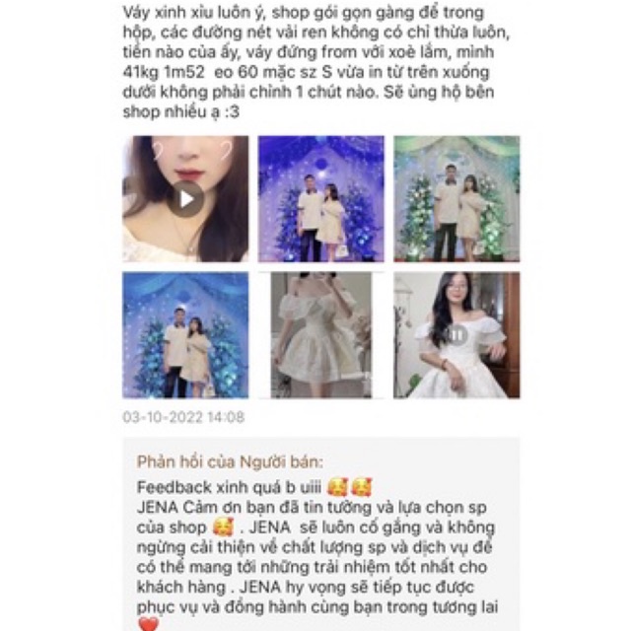Open the couple photo with purple starry backdrop
The height and width of the screenshot is (631, 631).
[x=320, y=199]
